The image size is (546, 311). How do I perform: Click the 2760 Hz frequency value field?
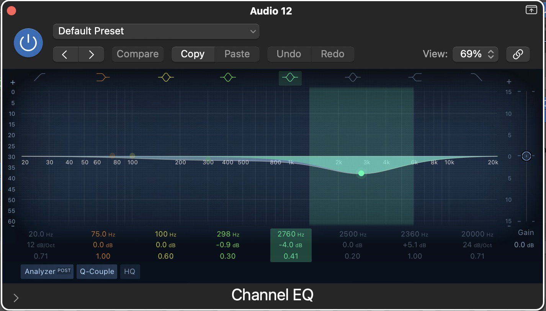coord(291,234)
